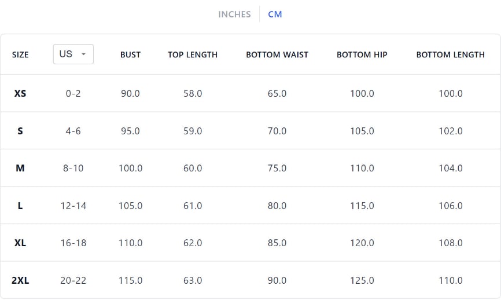Select the 2XL size row label
This screenshot has width=501, height=300.
(20, 280)
